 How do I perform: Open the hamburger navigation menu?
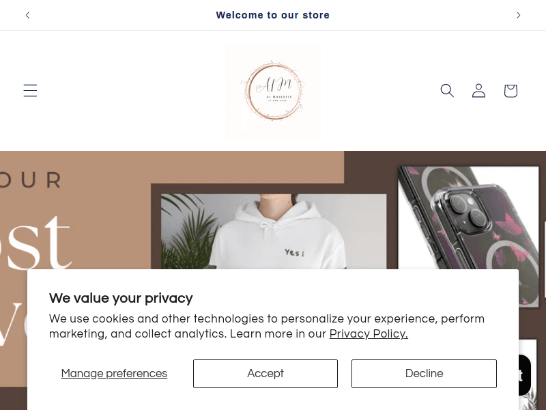click(x=30, y=90)
